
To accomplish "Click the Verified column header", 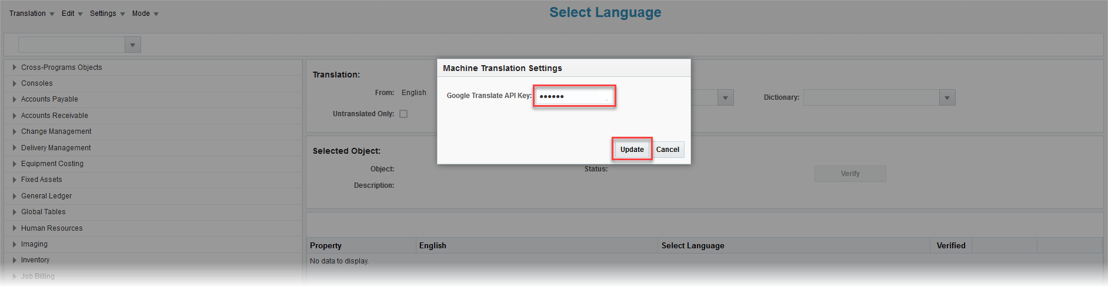I will click(x=951, y=246).
